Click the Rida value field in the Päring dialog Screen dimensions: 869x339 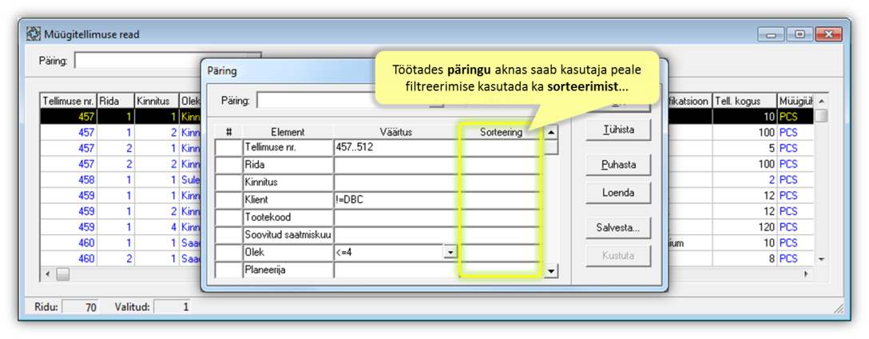[398, 165]
